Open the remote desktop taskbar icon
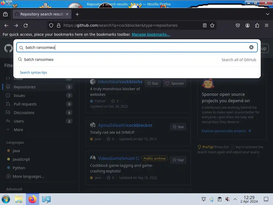The height and width of the screenshot is (205, 273). (46, 199)
